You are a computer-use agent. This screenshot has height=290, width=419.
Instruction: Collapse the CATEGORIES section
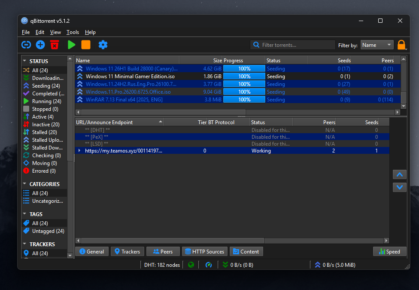click(24, 184)
